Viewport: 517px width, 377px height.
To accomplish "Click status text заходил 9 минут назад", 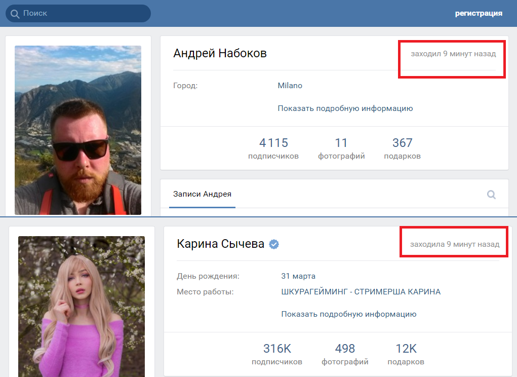I will 453,54.
